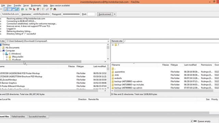The height and width of the screenshot is (123, 219).
Task: Select backup-1467198863-wp-includes folder
Action: tap(129, 85)
